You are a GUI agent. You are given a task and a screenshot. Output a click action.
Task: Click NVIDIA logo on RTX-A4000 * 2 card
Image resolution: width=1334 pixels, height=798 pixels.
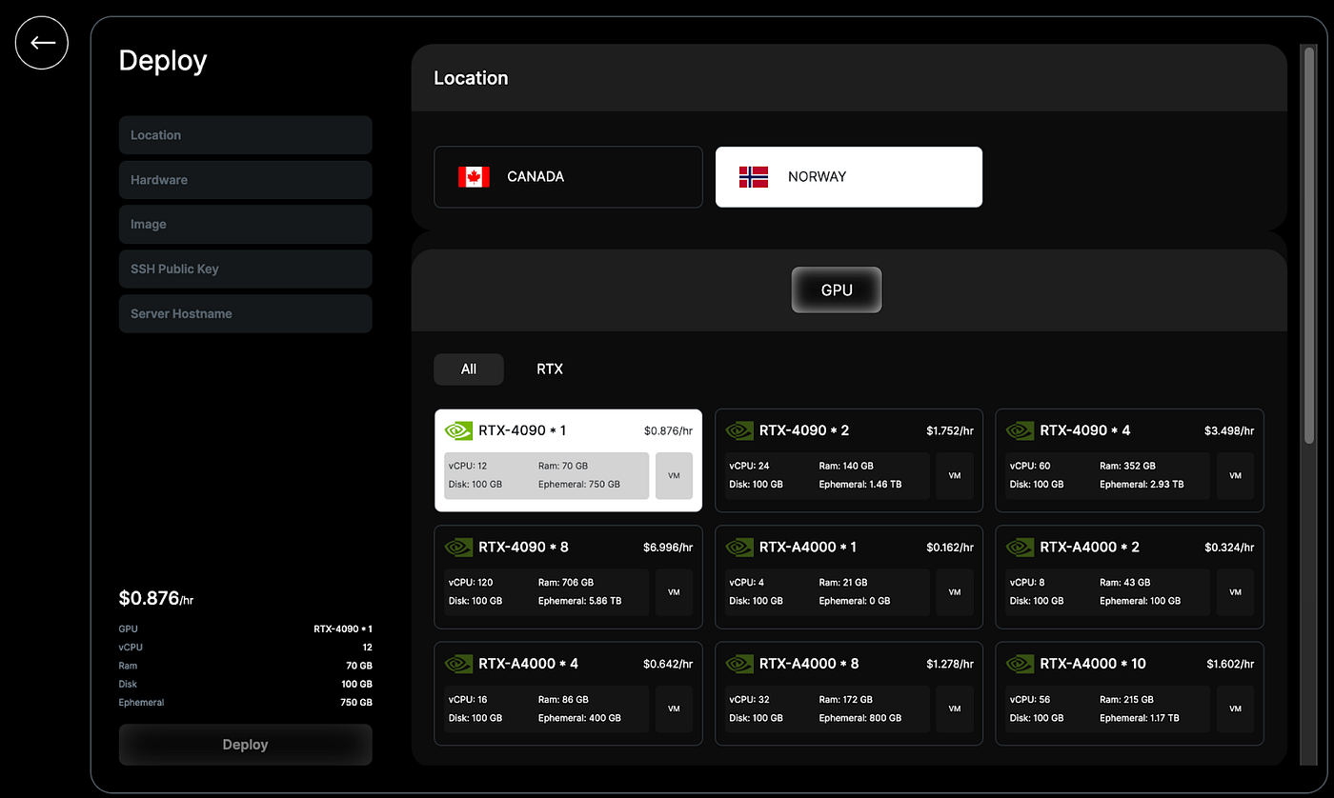coord(1020,548)
